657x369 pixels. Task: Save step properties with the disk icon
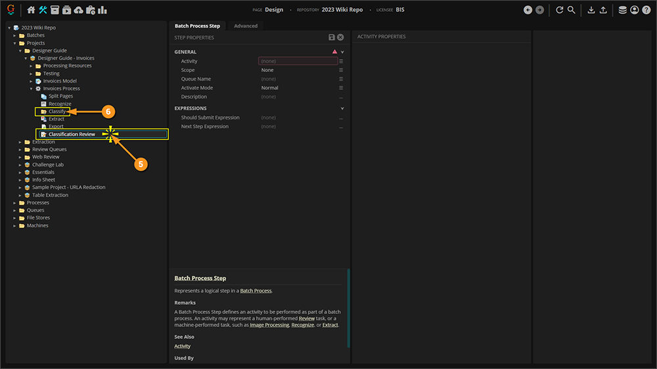point(332,37)
